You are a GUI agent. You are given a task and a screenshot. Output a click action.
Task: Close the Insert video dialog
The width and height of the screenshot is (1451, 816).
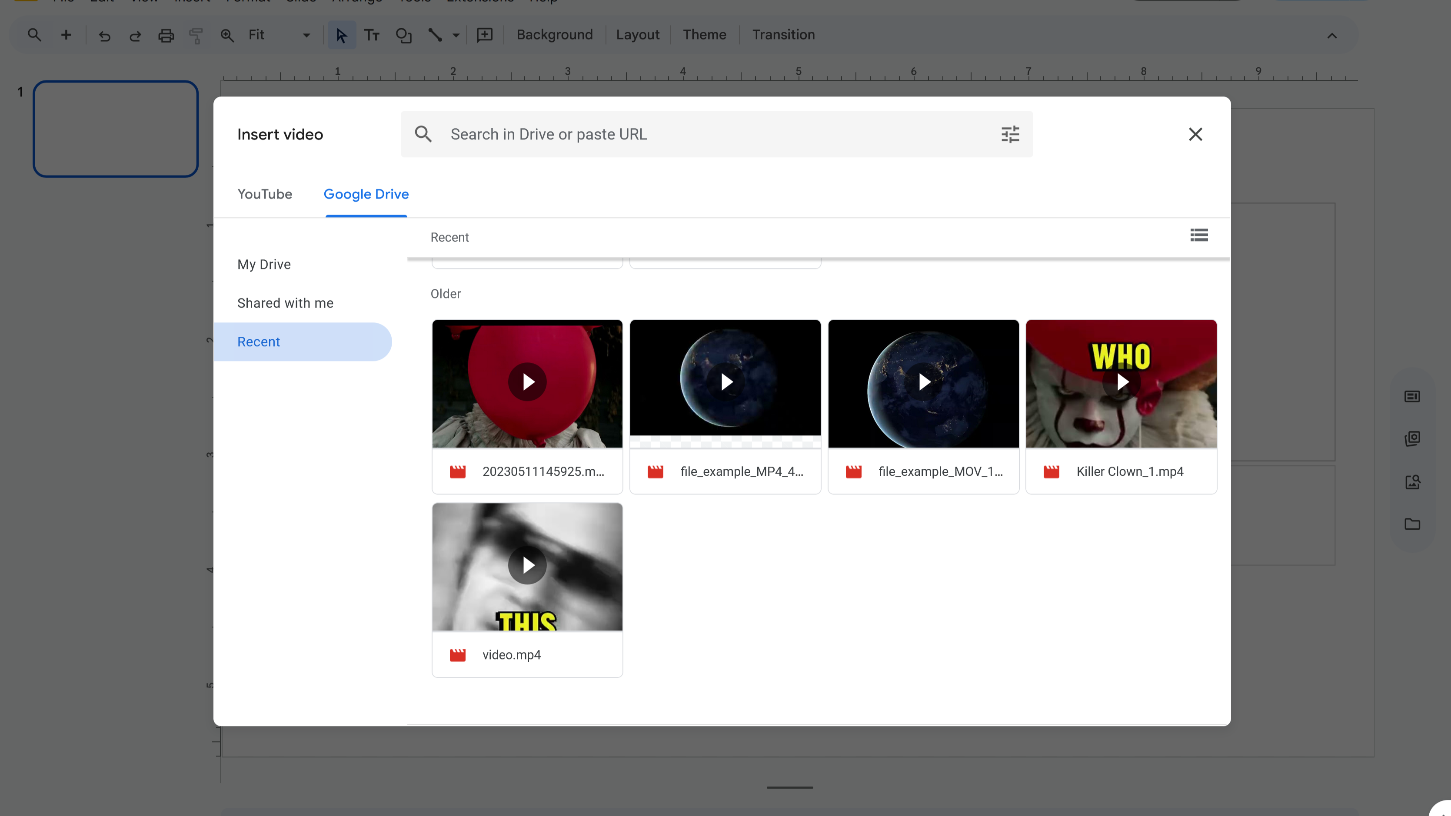(1195, 134)
